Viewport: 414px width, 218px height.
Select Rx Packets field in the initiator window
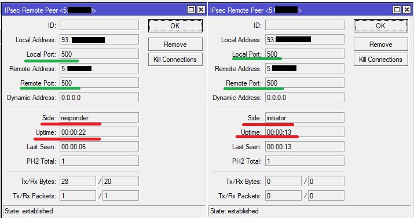[x=326, y=195]
